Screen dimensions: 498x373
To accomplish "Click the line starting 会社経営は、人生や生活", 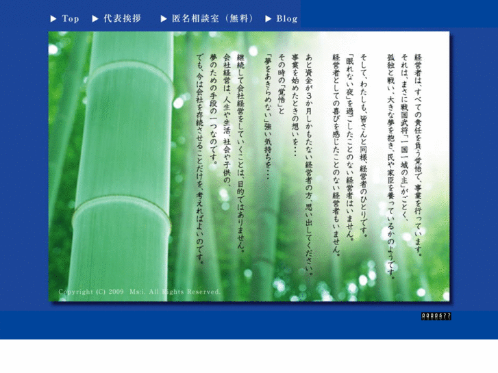I will (227, 119).
